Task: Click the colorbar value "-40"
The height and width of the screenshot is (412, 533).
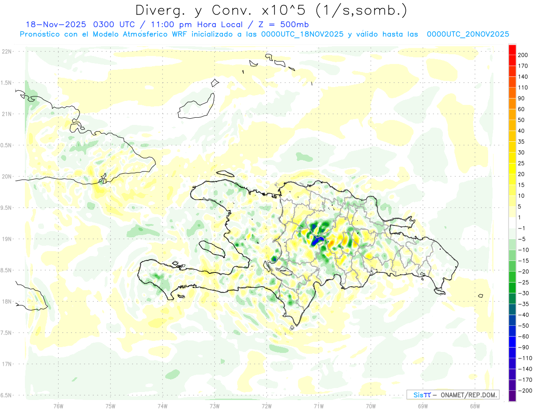Action: [x=523, y=315]
